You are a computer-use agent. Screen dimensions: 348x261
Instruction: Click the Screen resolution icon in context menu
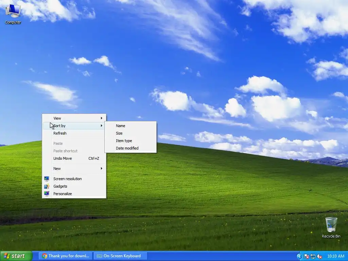point(47,179)
